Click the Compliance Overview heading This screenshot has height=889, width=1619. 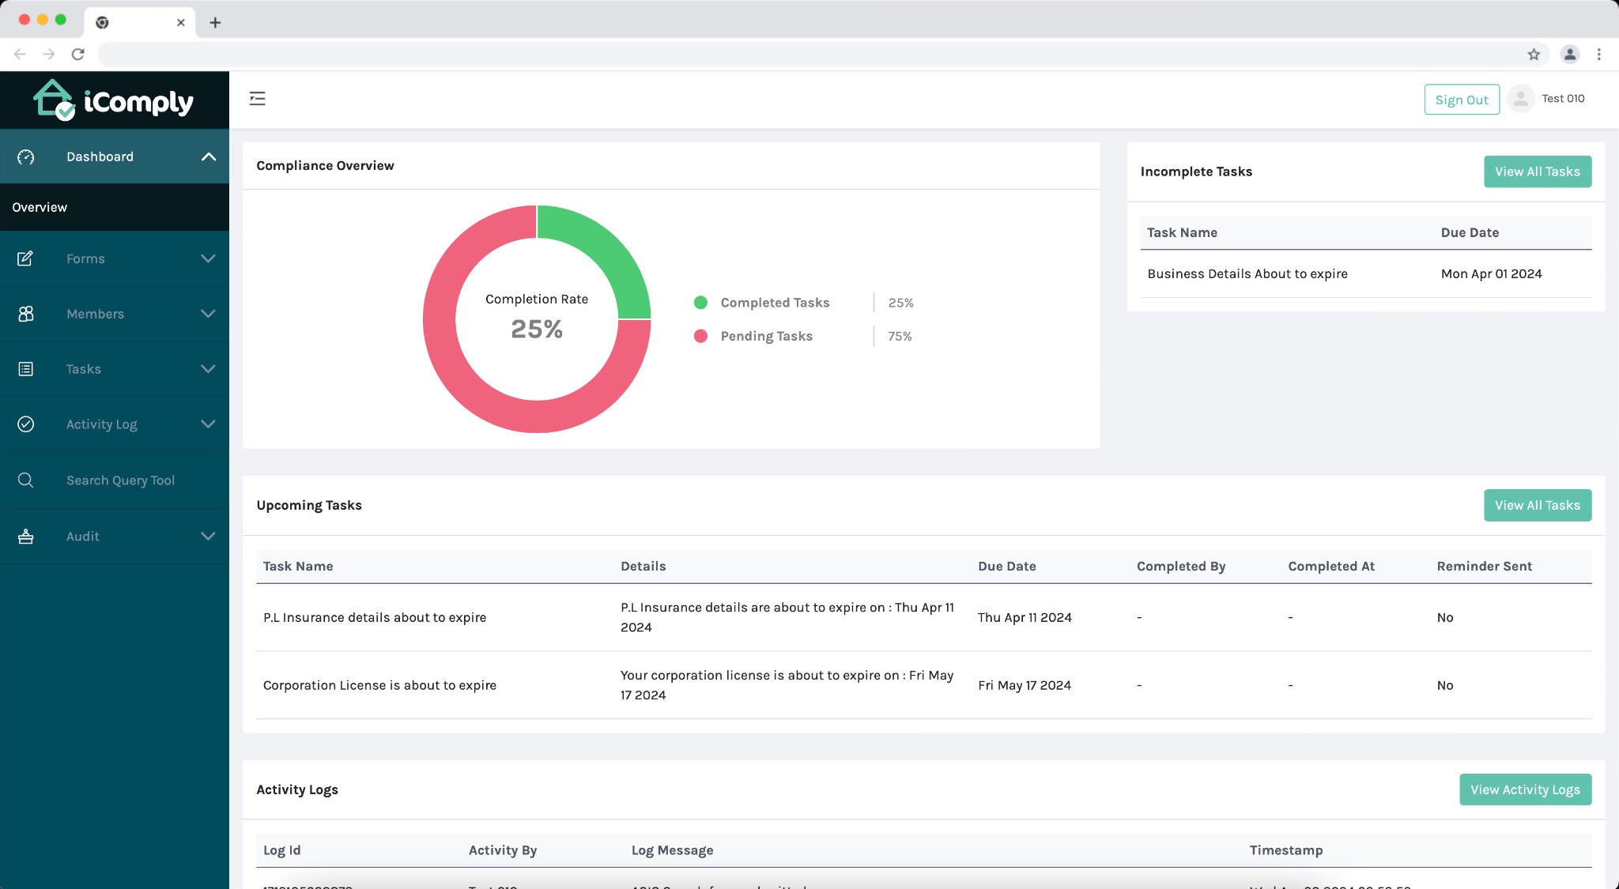coord(325,165)
